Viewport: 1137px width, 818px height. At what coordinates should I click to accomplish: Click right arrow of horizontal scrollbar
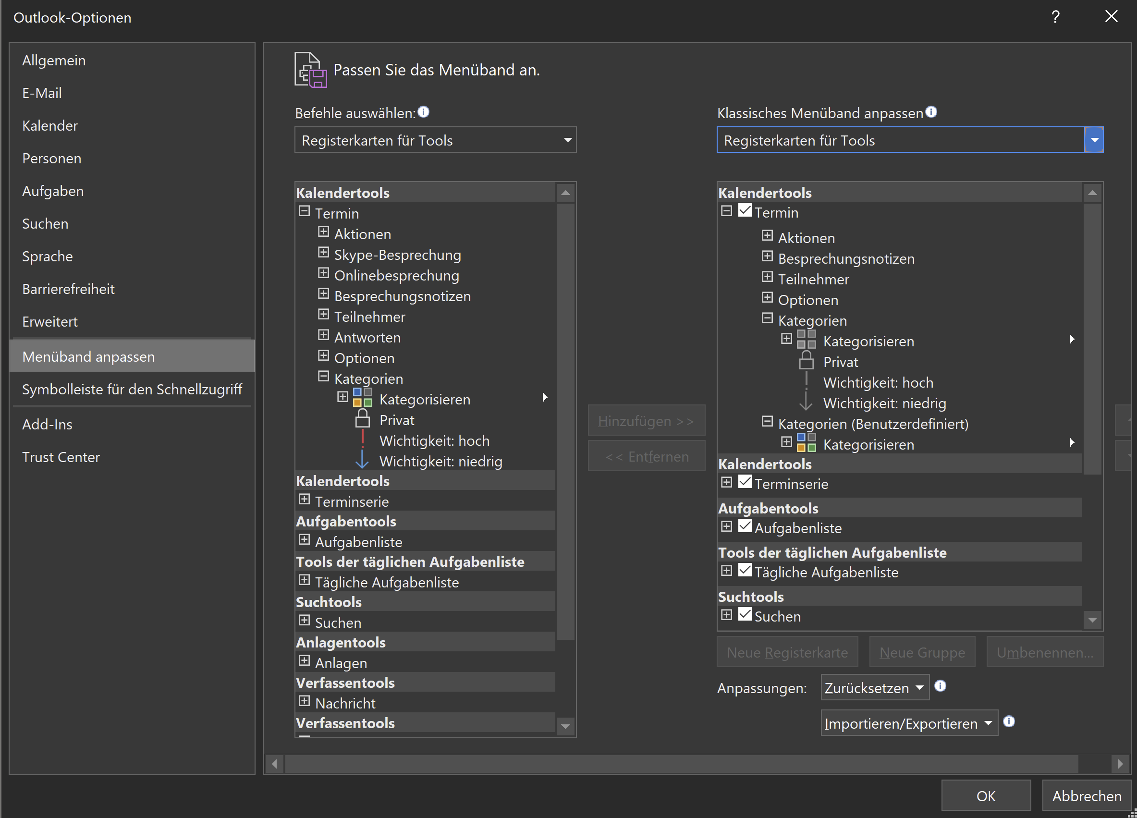[x=1121, y=764]
